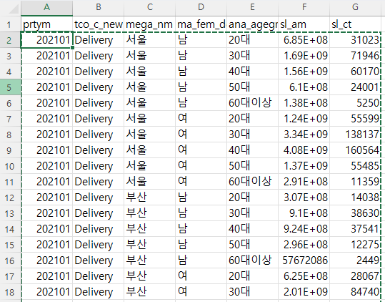Click cell with value 6.25E+08
385x302 pixels.
click(x=304, y=276)
